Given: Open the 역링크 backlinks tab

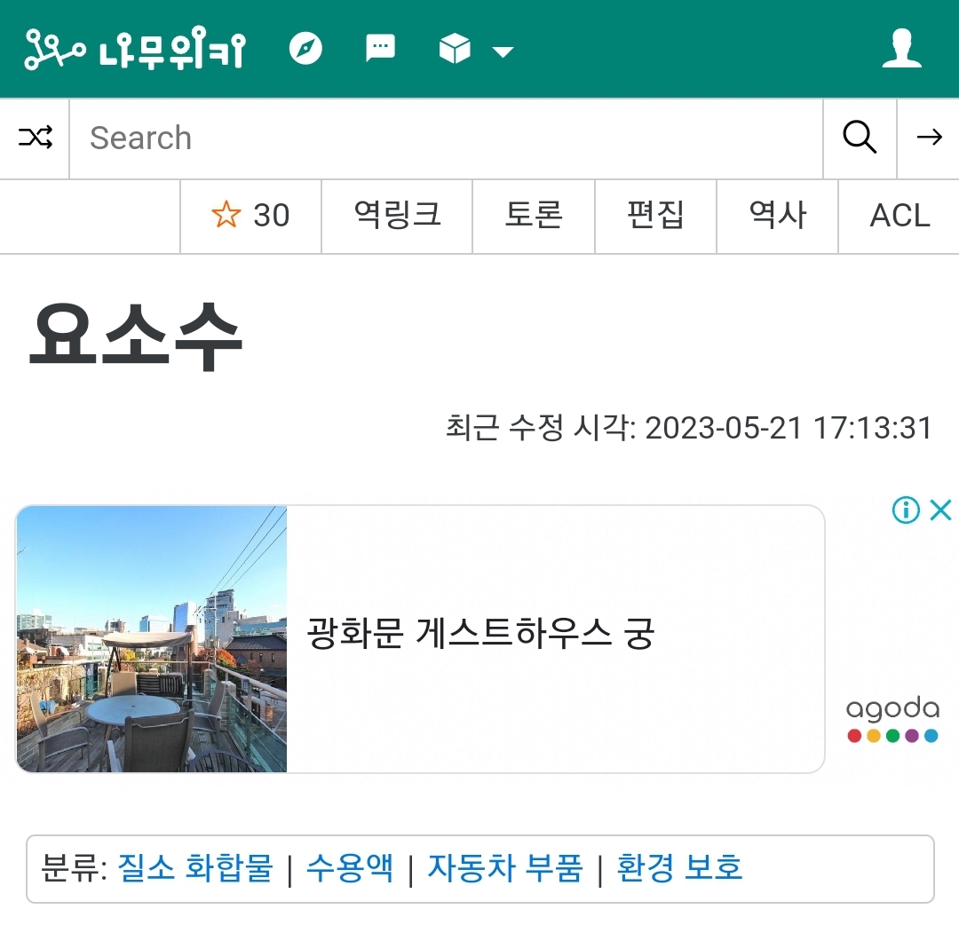Looking at the screenshot, I should click(x=397, y=216).
